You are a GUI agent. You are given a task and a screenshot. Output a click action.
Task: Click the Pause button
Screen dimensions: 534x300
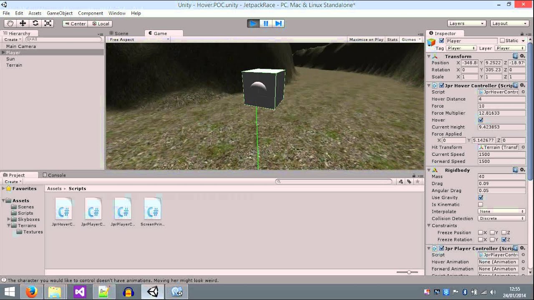point(266,24)
